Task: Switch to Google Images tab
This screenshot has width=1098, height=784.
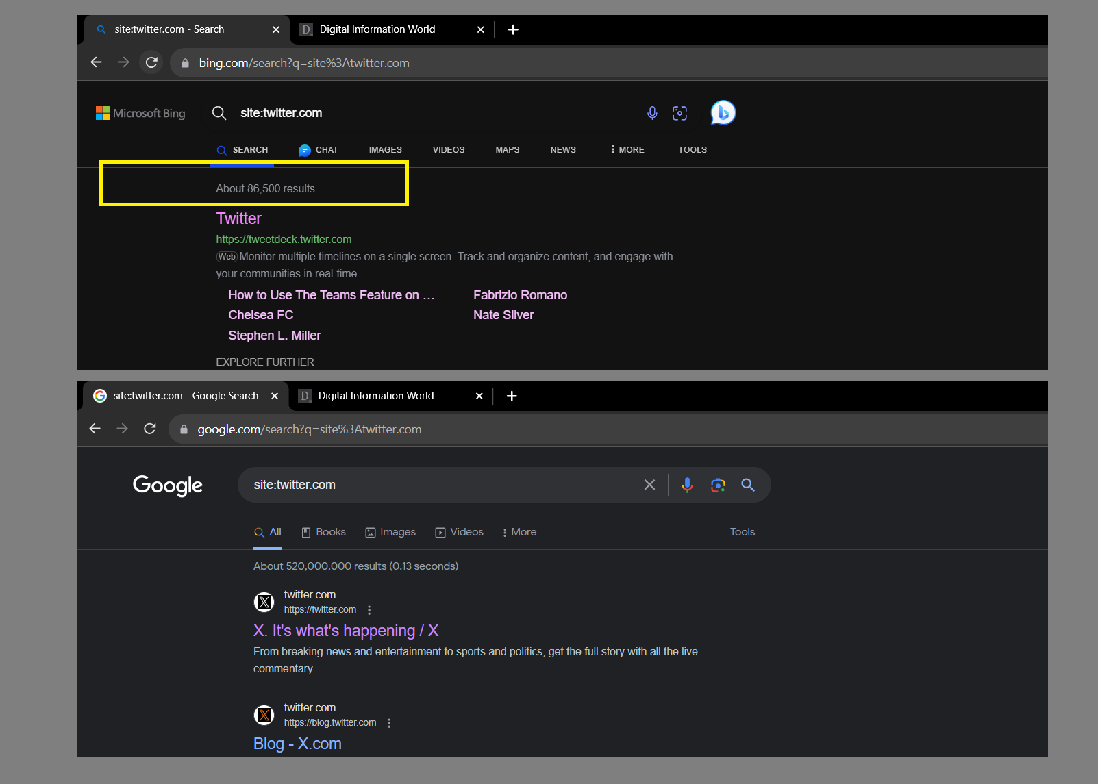Action: coord(390,532)
